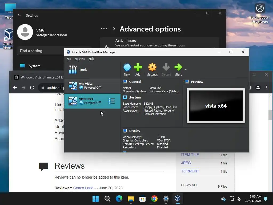Click the system tray network icon
This screenshot has height=205, width=273.
point(232,199)
